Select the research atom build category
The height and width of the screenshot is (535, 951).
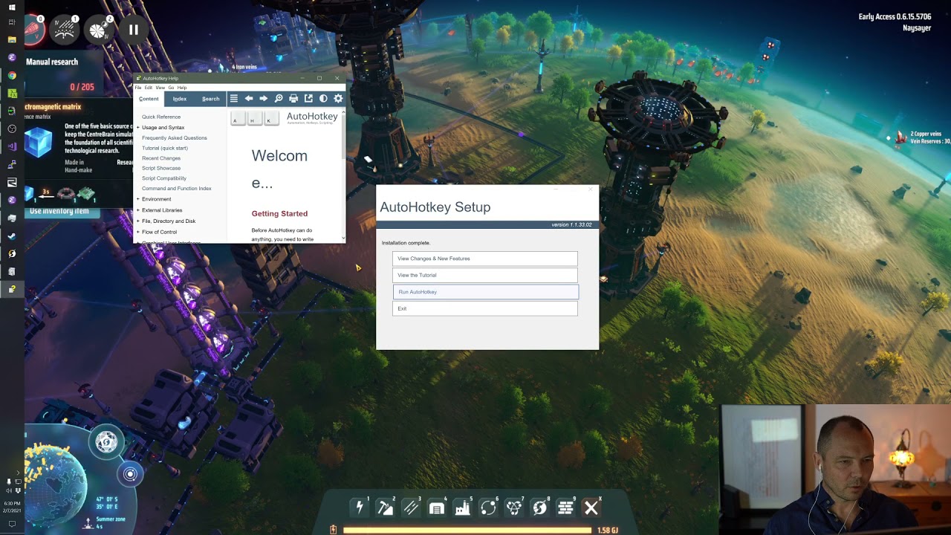pos(514,508)
